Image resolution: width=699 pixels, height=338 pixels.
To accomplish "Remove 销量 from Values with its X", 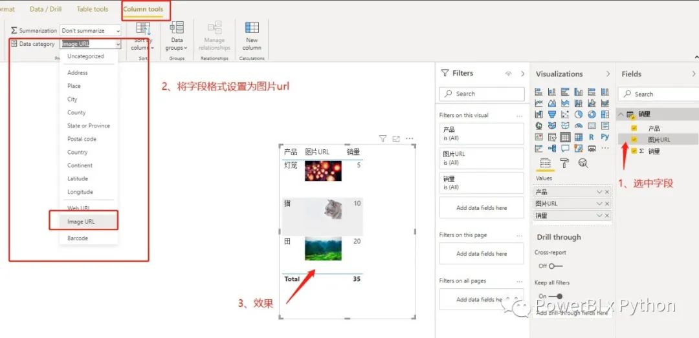I will (606, 216).
